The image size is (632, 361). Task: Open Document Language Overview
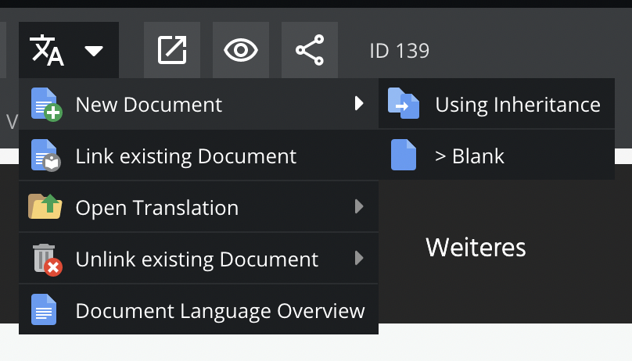[x=220, y=310]
